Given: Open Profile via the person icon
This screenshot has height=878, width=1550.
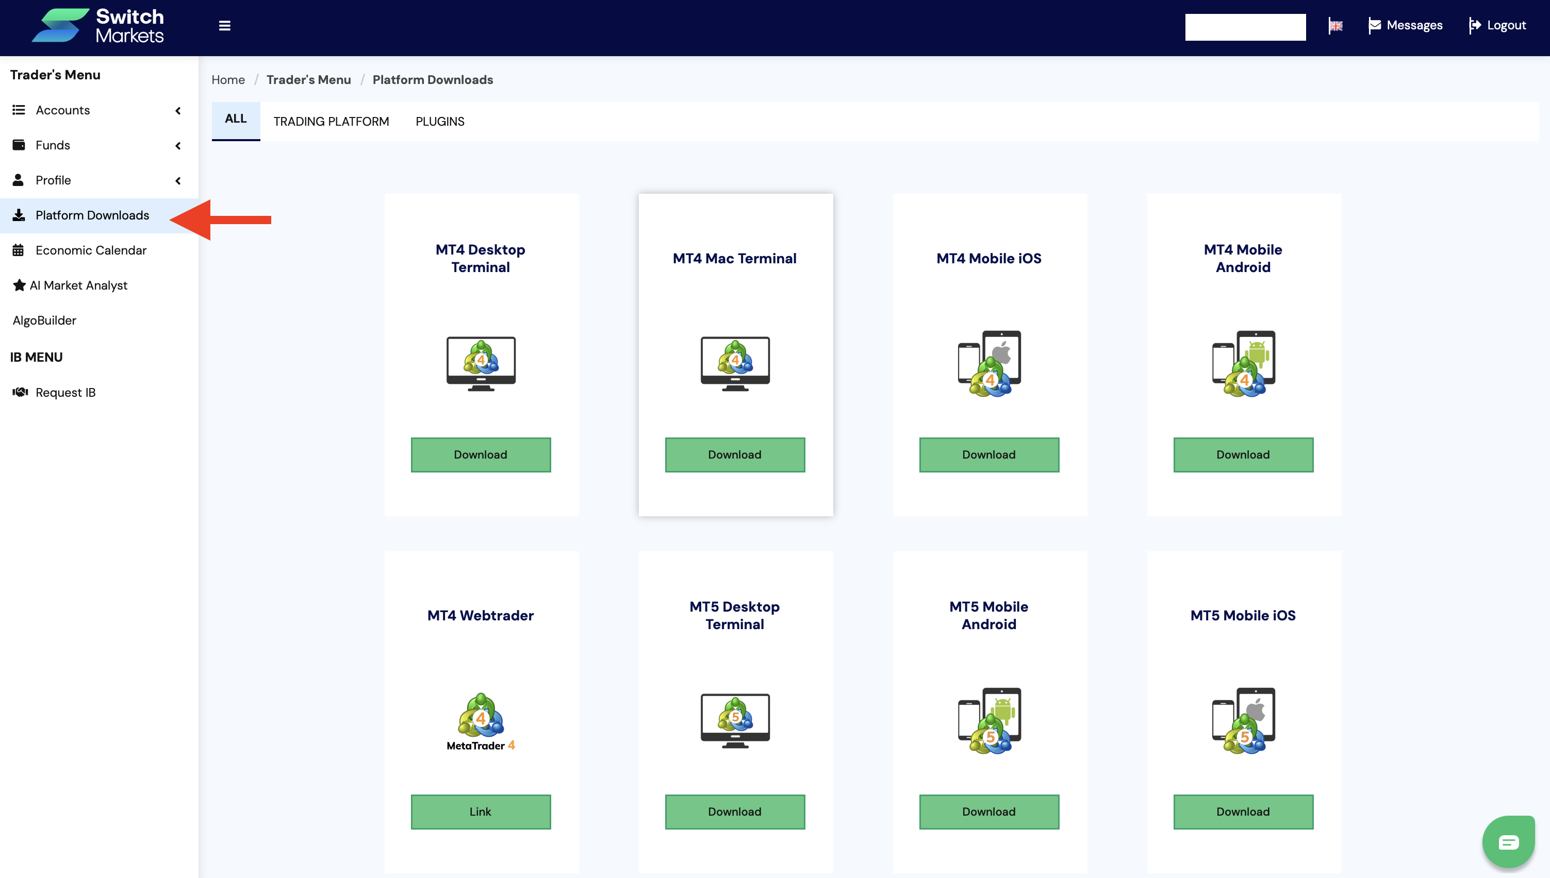Looking at the screenshot, I should (19, 180).
